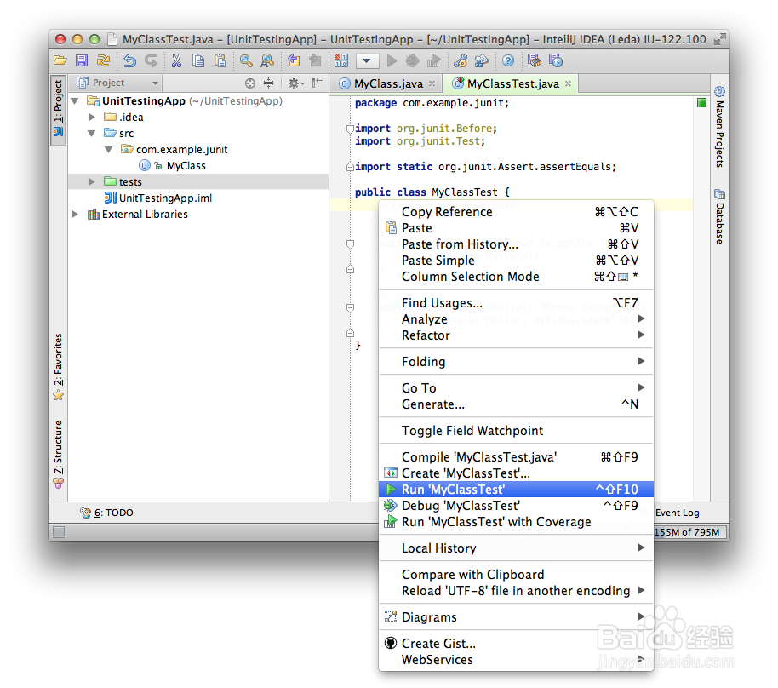
Task: Choose Create Gist... menu item
Action: pyautogui.click(x=516, y=644)
